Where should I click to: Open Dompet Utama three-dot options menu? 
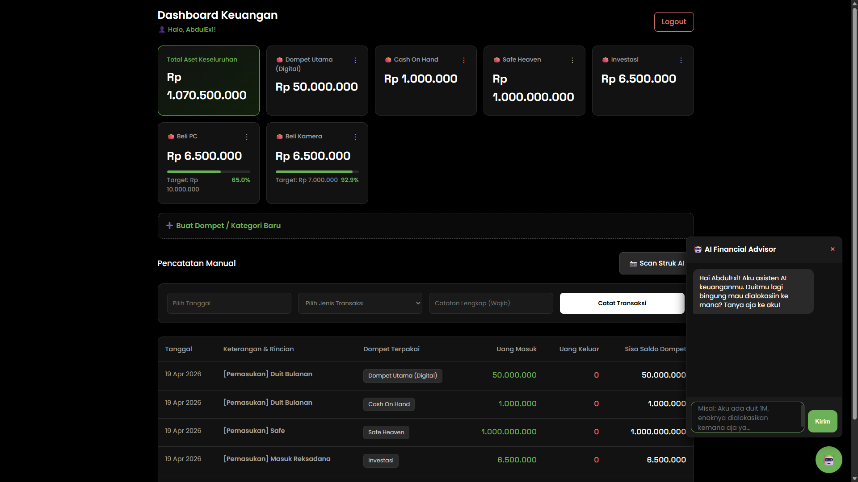pos(355,60)
